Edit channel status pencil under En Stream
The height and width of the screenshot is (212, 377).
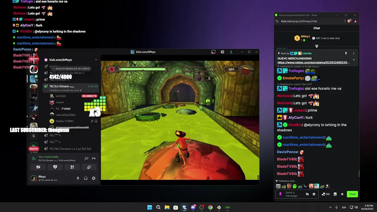coord(81,90)
